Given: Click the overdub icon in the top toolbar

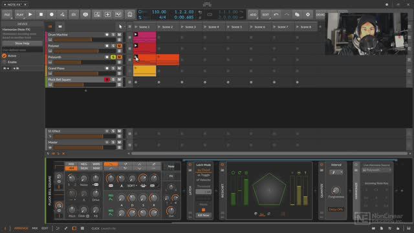Looking at the screenshot, I should 74,14.
